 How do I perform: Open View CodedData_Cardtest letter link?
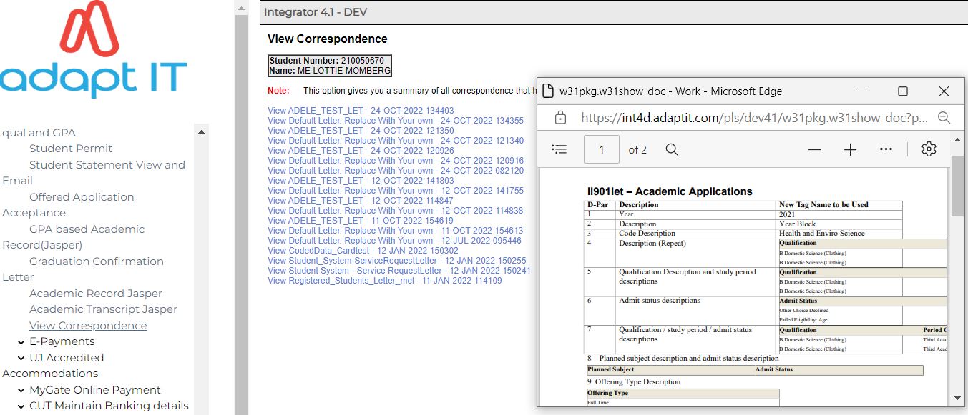click(x=363, y=251)
